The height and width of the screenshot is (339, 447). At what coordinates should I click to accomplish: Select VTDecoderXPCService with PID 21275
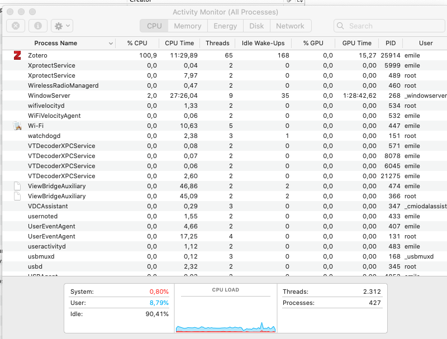(x=225, y=176)
